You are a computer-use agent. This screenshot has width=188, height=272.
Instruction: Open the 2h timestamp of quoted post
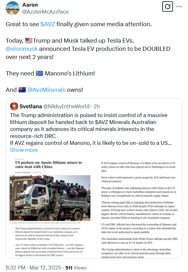tap(97, 106)
